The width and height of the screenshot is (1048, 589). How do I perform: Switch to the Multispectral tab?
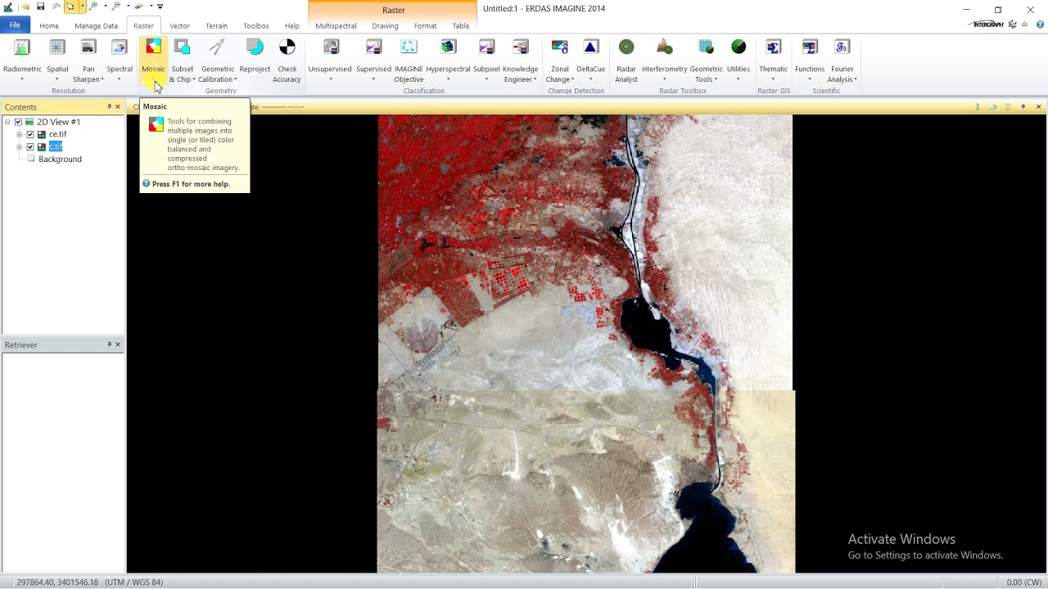click(336, 25)
